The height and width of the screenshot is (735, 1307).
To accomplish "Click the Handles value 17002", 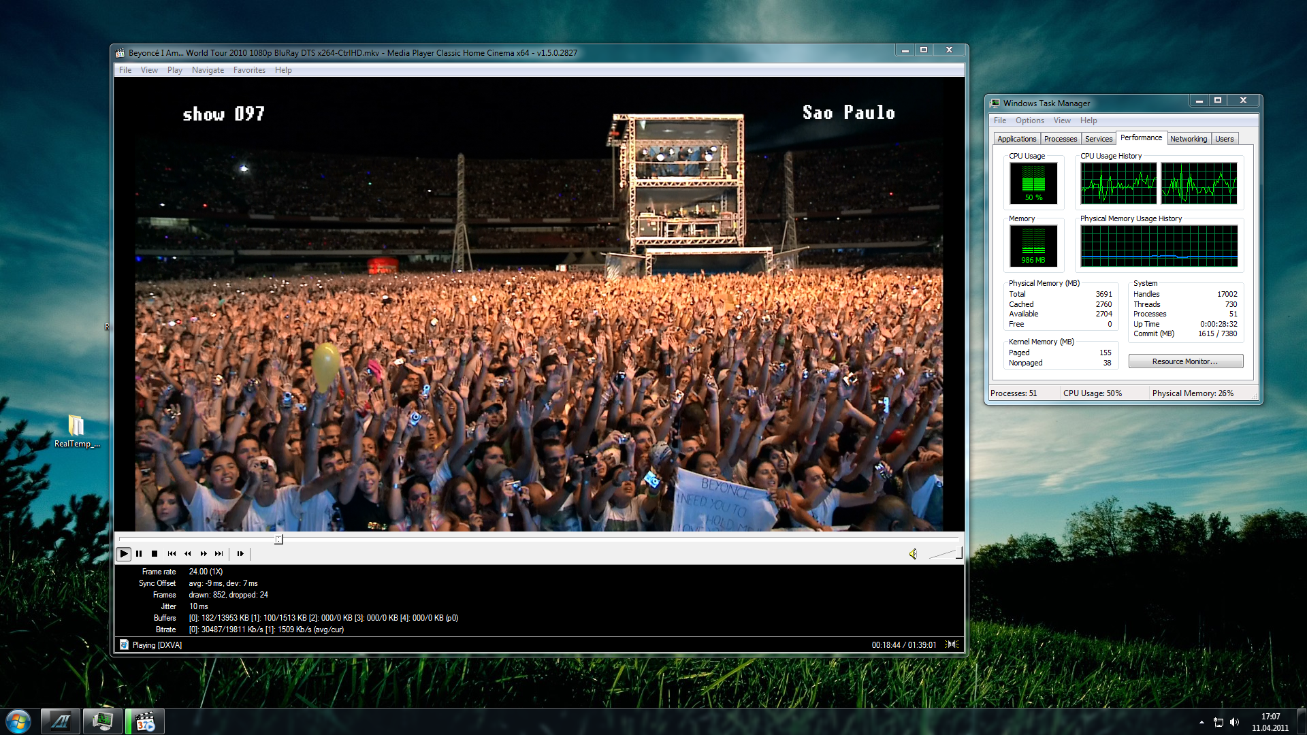I will (x=1227, y=294).
